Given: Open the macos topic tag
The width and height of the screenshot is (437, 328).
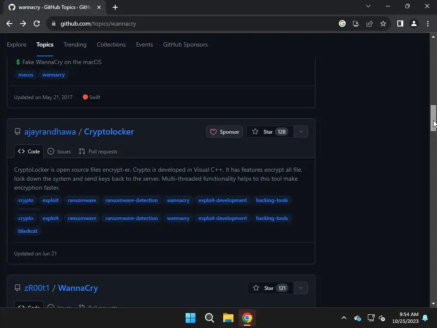Looking at the screenshot, I should pyautogui.click(x=26, y=75).
